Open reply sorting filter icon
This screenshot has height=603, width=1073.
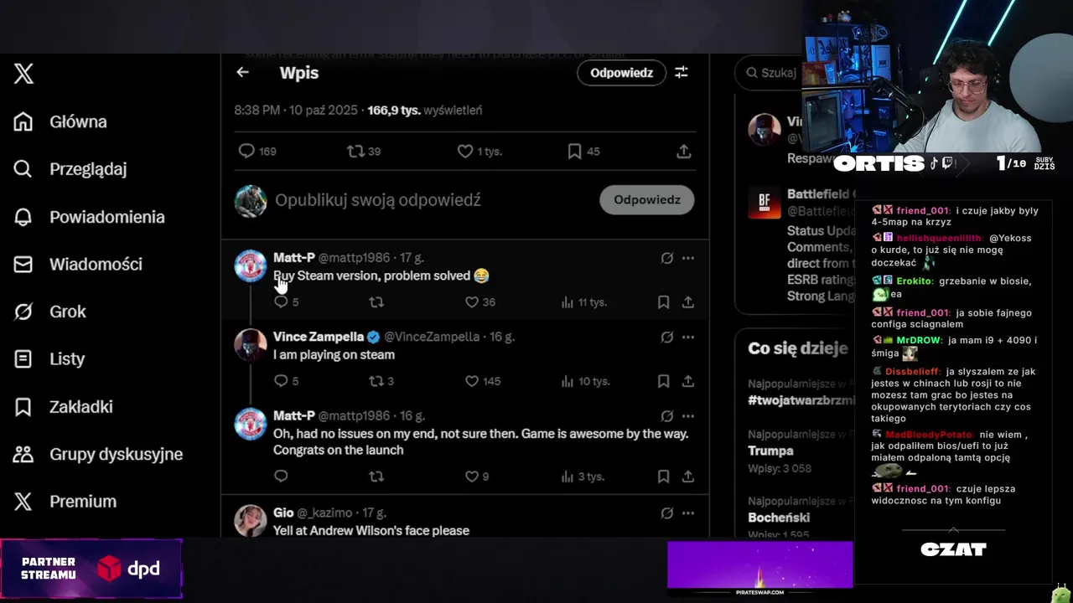coord(682,73)
